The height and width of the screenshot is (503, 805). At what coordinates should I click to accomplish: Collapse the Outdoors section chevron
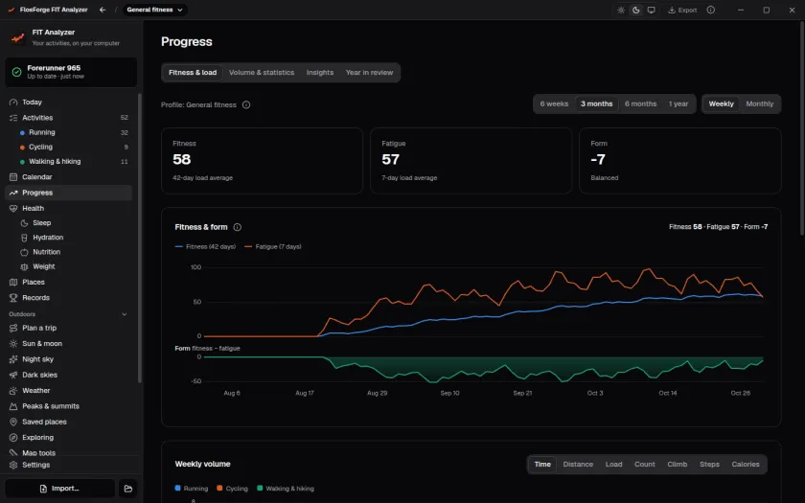125,314
